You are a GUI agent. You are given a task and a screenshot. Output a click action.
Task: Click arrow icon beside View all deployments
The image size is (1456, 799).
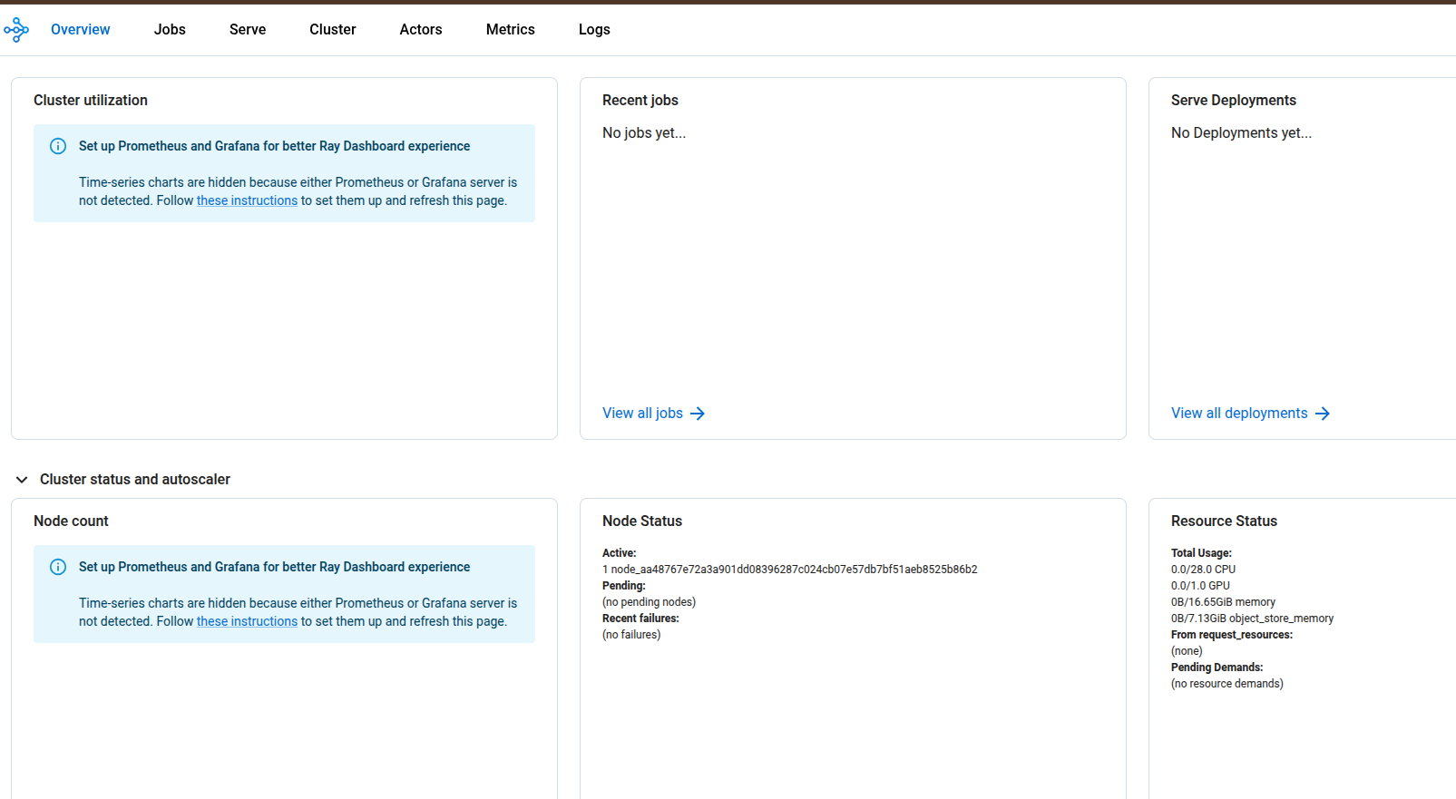click(1323, 414)
